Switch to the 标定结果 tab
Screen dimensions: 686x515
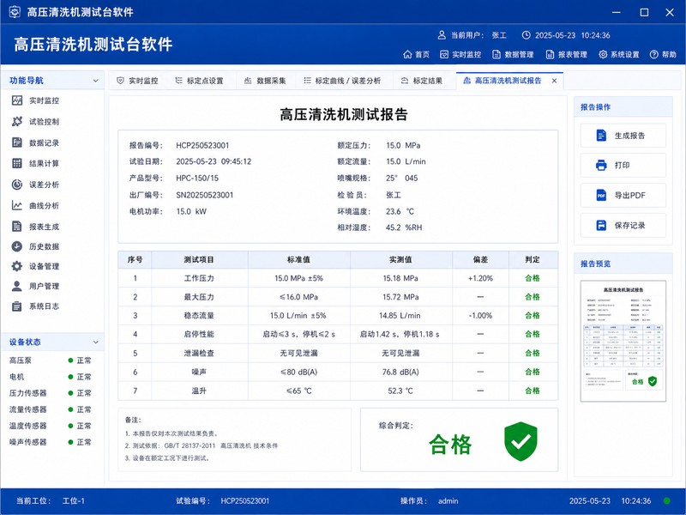coord(422,81)
